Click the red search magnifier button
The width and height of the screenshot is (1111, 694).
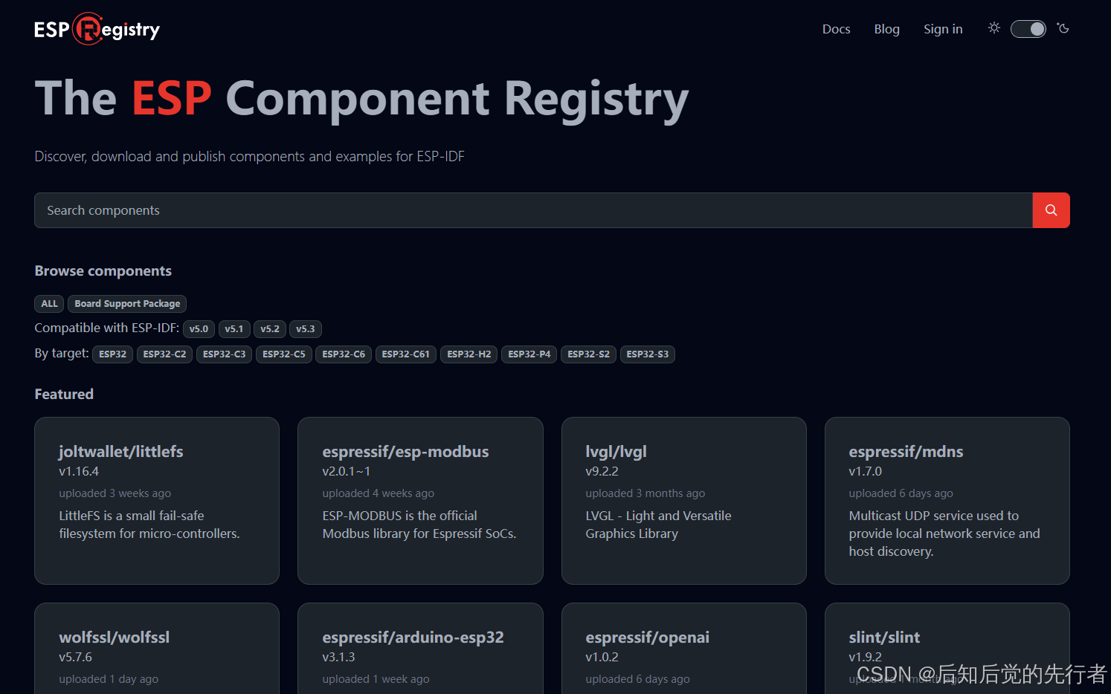pyautogui.click(x=1051, y=210)
